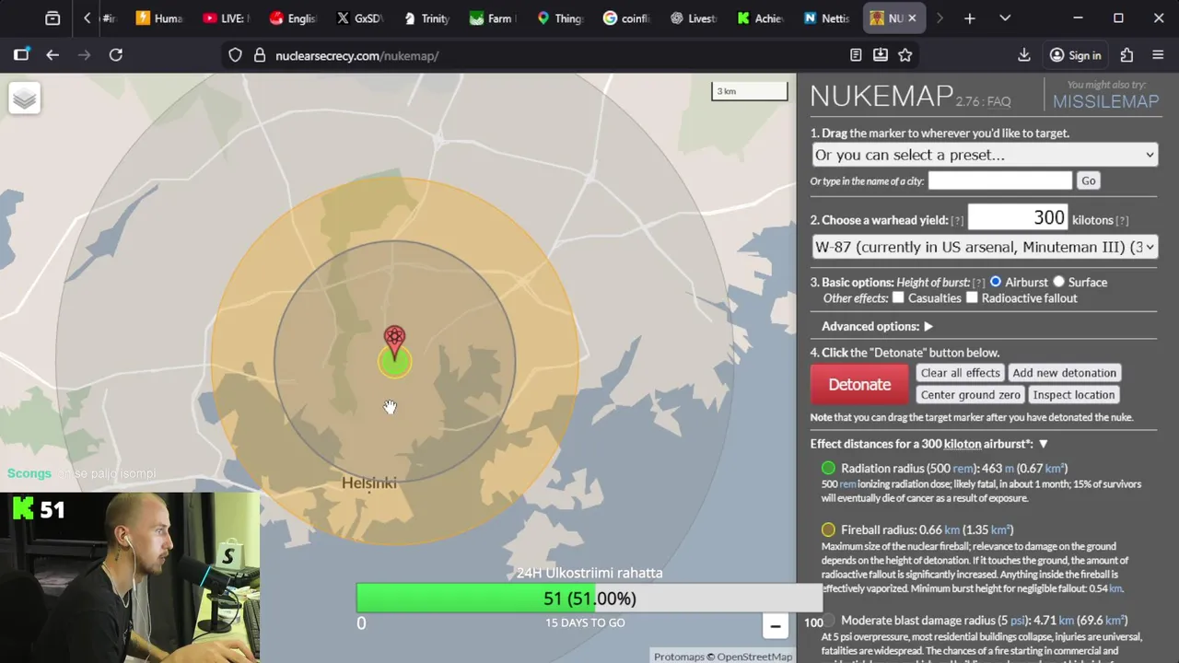The image size is (1179, 663).
Task: Open a new browser tab
Action: (x=969, y=18)
